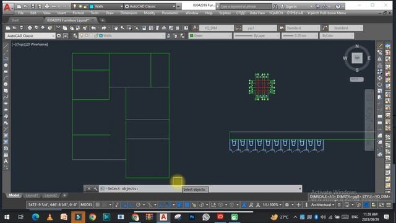396x223 pixels.
Task: Open Google Chrome from the taskbar
Action: pyautogui.click(x=92, y=217)
